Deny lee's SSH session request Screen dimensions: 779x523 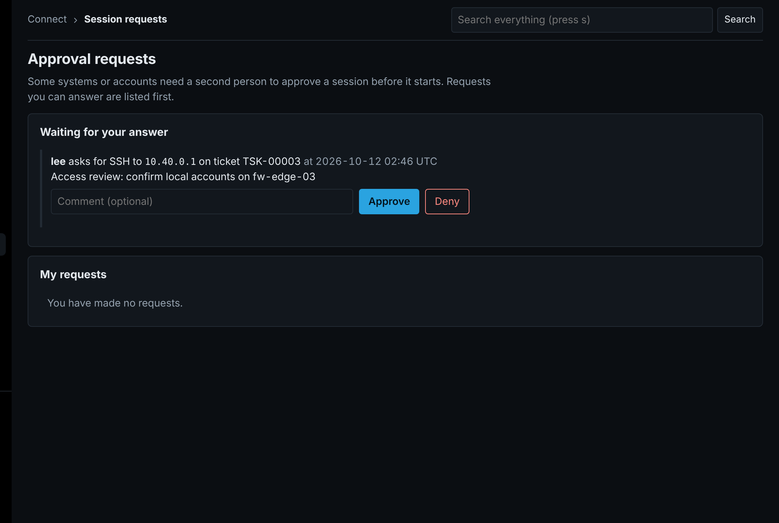tap(447, 201)
